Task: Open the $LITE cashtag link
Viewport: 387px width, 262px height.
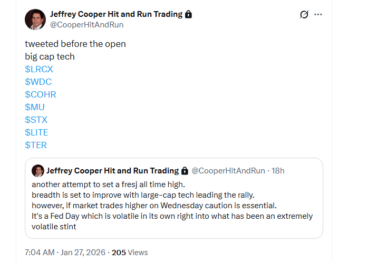Action: [36, 132]
